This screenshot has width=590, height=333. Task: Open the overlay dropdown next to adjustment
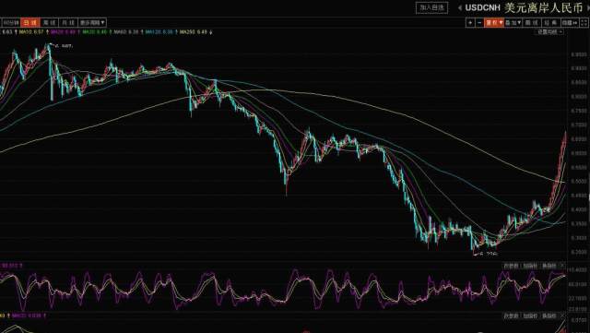513,23
